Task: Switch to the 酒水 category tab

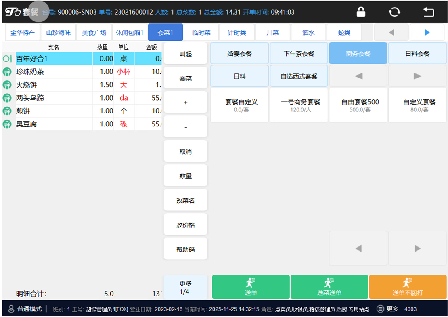Action: [x=308, y=33]
